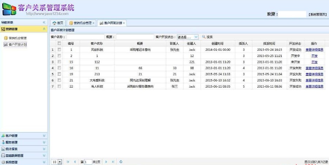Click the next page arrow icon
The image size is (329, 165).
pyautogui.click(x=106, y=161)
